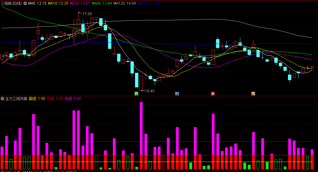Click the green MA60: 13.44 label

tap(102, 3)
